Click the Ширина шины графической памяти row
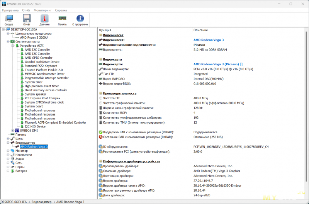The height and width of the screenshot is (204, 309). click(x=128, y=108)
